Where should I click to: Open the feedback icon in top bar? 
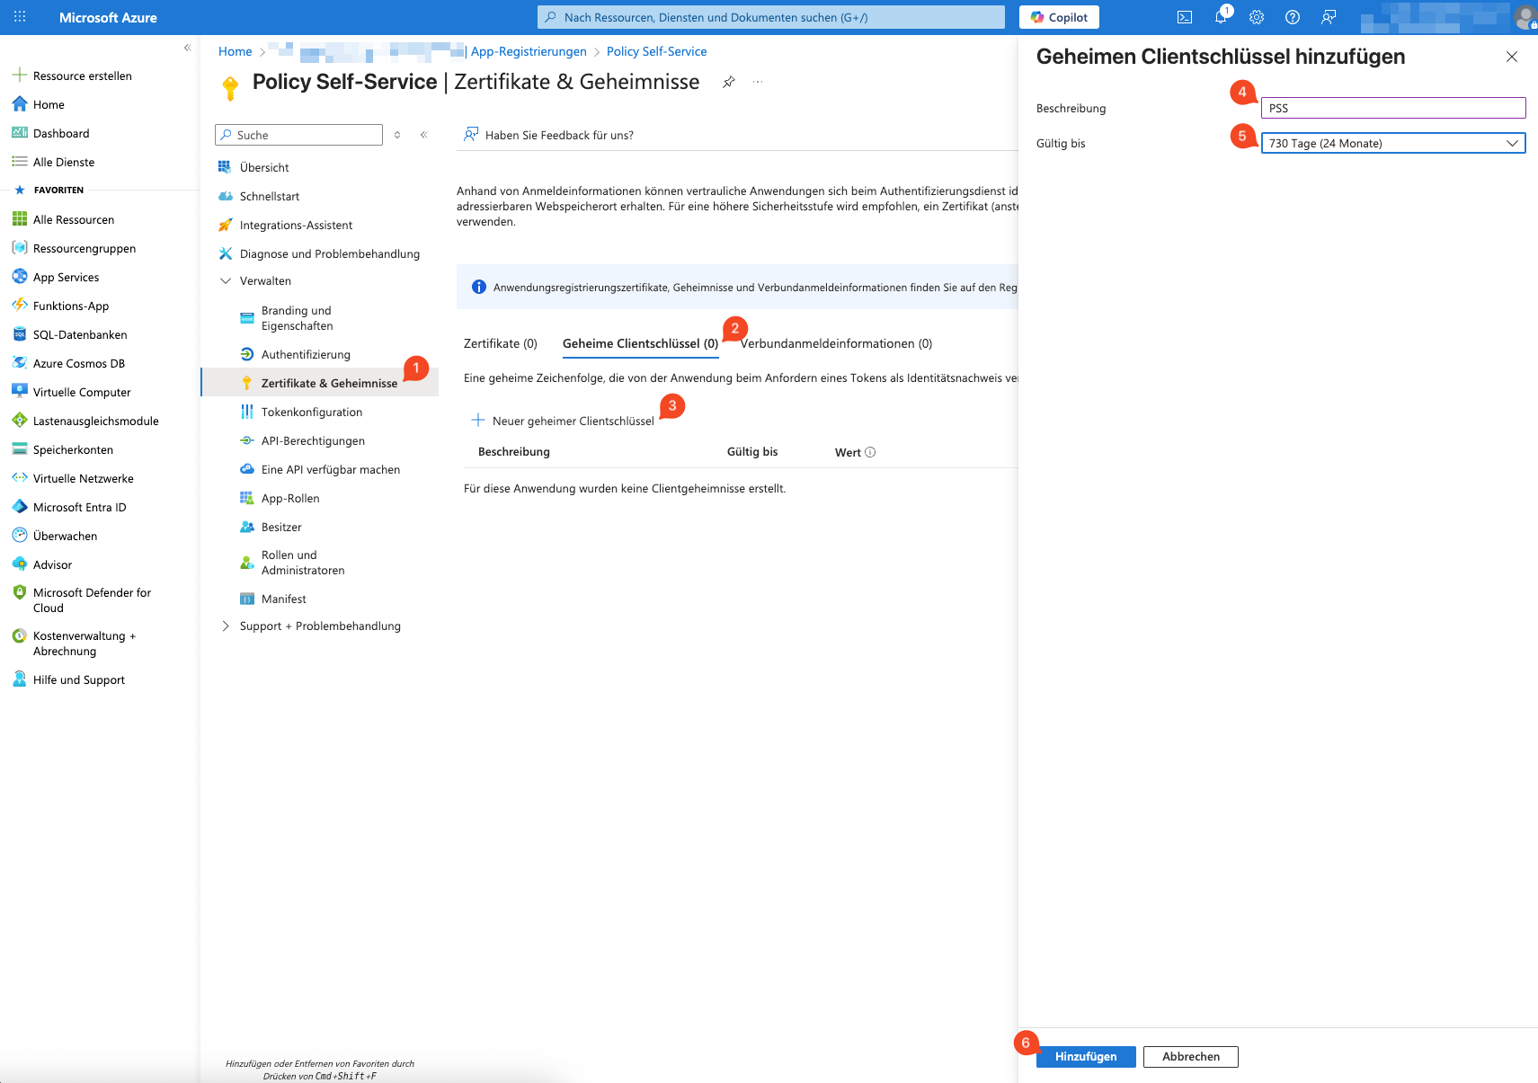click(x=1329, y=17)
